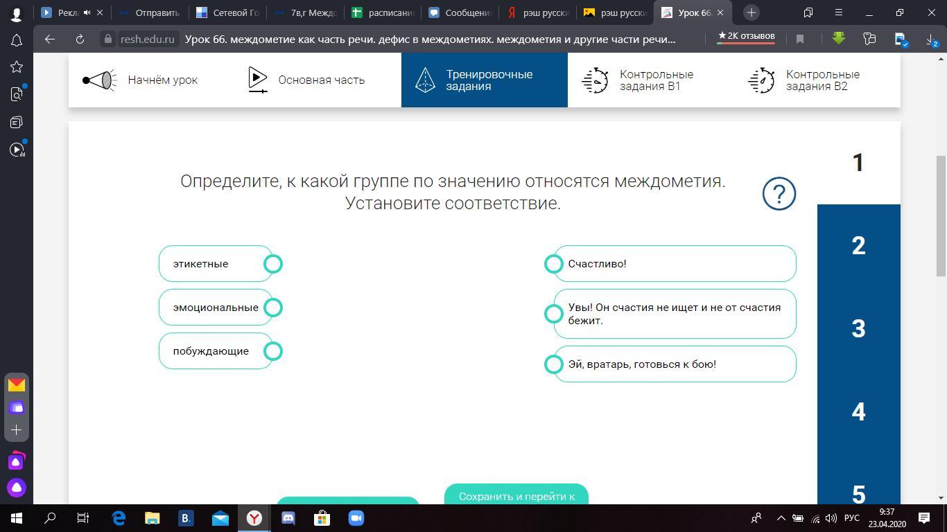Click the page vertical scrollbar

pos(941,216)
